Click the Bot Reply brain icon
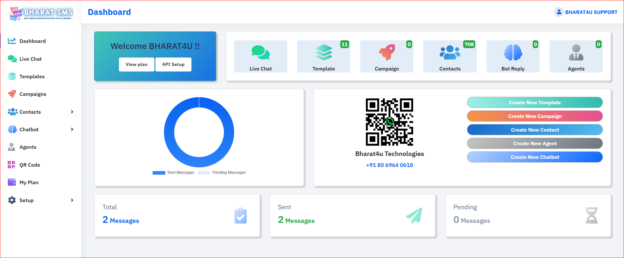Viewport: 624px width, 258px height. tap(513, 53)
